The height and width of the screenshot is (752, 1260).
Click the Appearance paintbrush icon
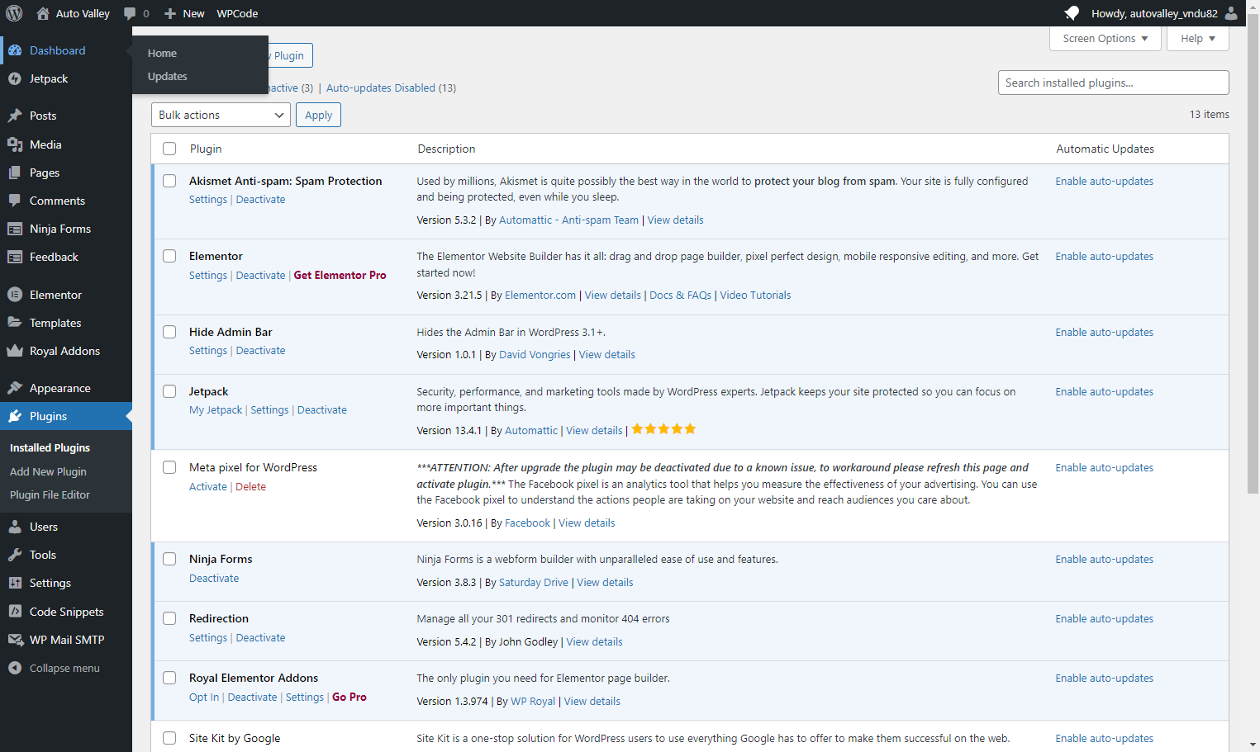[15, 388]
